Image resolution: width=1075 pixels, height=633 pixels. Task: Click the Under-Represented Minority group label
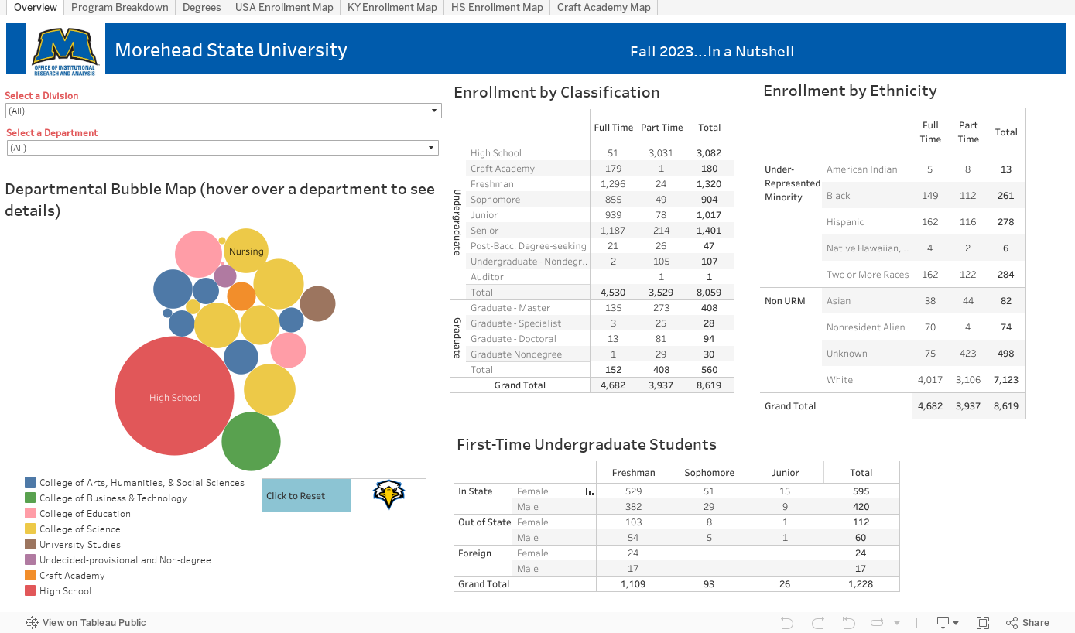[x=792, y=183]
